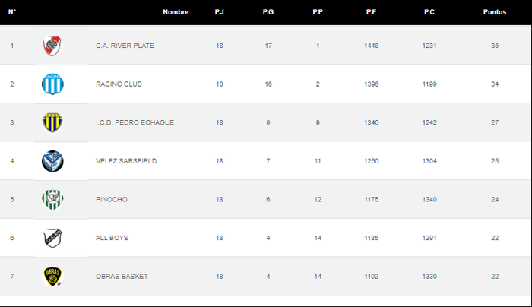Select the OBRAS BASKET team name
The height and width of the screenshot is (307, 532).
tap(122, 277)
